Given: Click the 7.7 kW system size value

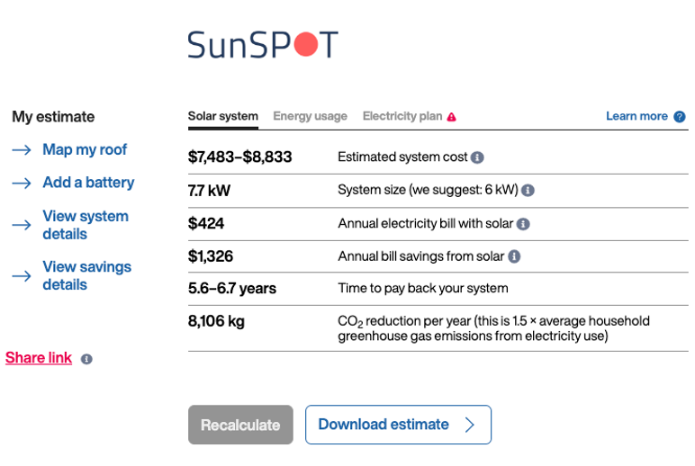Looking at the screenshot, I should (x=209, y=191).
